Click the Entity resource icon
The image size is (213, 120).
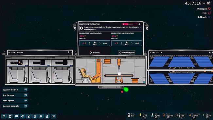click(129, 115)
